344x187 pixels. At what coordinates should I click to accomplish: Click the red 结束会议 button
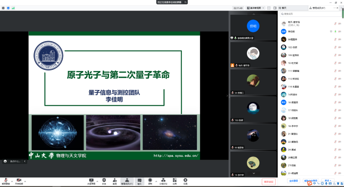point(269,182)
